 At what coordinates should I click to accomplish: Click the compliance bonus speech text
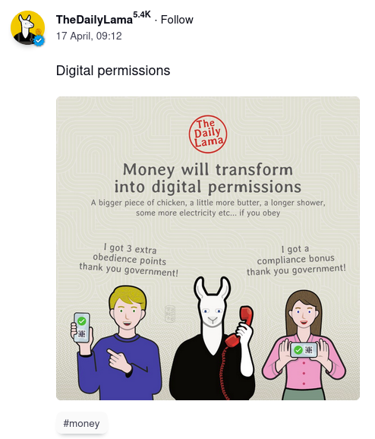point(296,261)
